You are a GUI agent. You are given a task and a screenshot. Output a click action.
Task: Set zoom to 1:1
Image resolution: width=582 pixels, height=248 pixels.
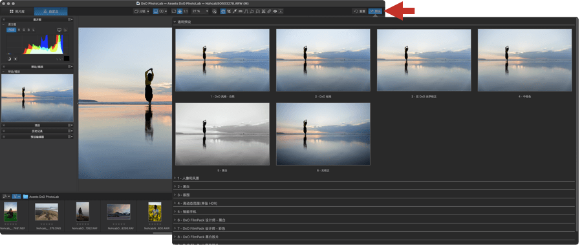click(x=186, y=12)
